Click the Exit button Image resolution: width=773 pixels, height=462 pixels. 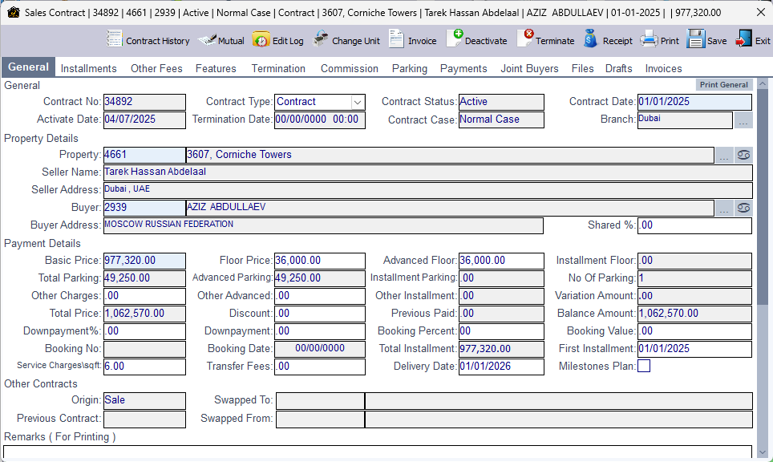click(x=753, y=40)
